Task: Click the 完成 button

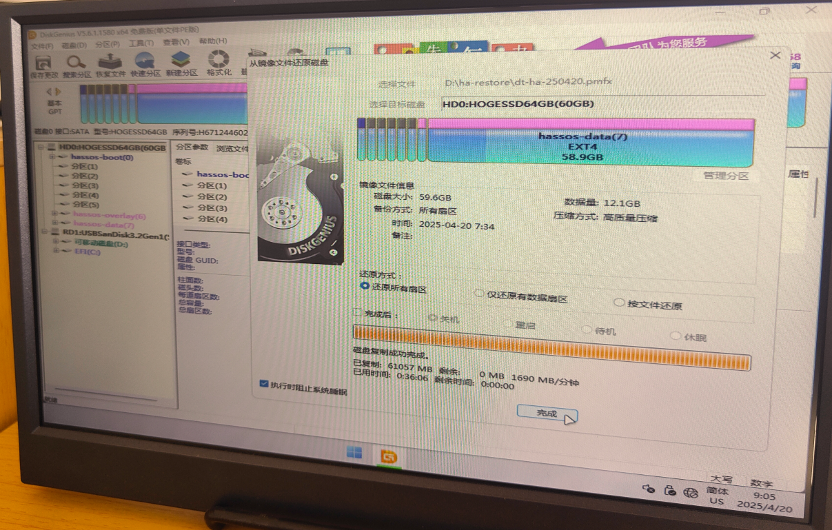Action: 547,414
